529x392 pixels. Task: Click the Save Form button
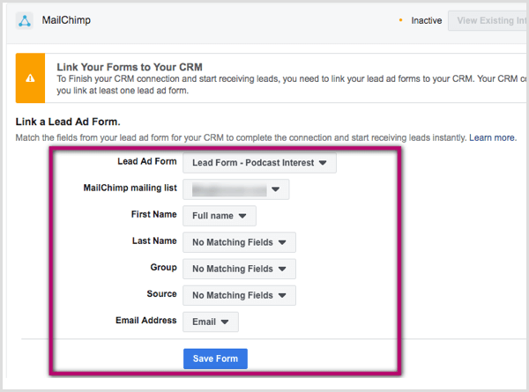click(215, 359)
